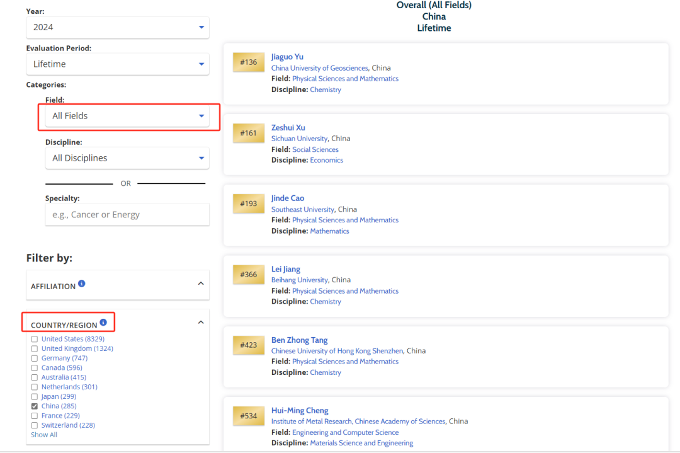Open Ben Zhong Tang profile link

pyautogui.click(x=299, y=340)
